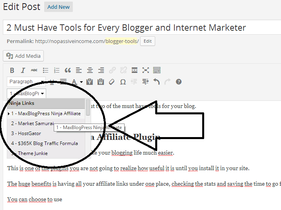Clear formatting with eraser icon

click(112, 82)
